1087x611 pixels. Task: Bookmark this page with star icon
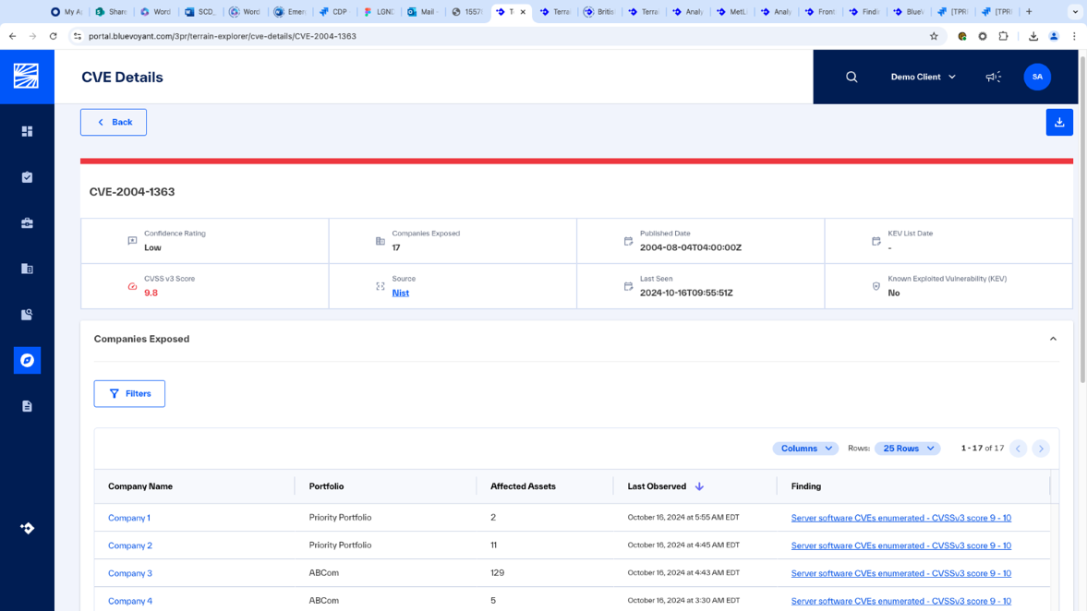click(934, 36)
